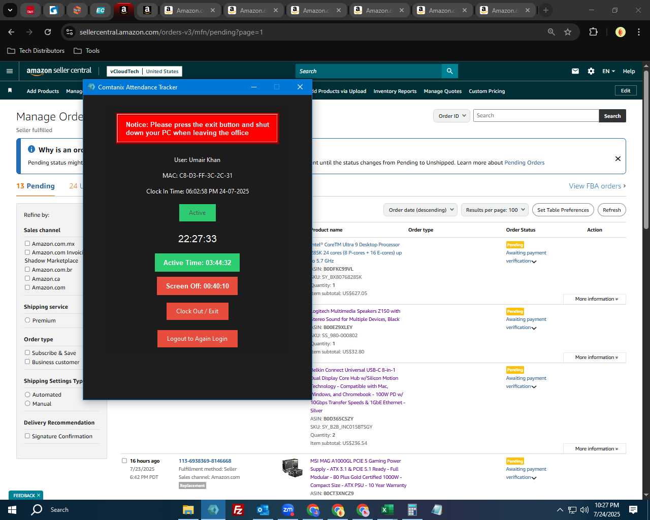Open FileZilla from the taskbar

[x=238, y=510]
